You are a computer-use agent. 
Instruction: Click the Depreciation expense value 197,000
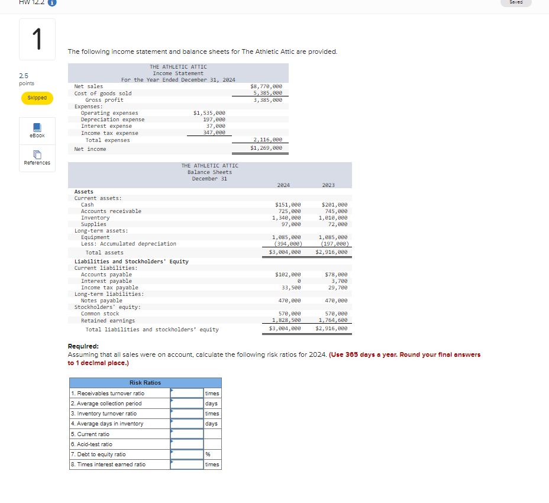coord(214,120)
